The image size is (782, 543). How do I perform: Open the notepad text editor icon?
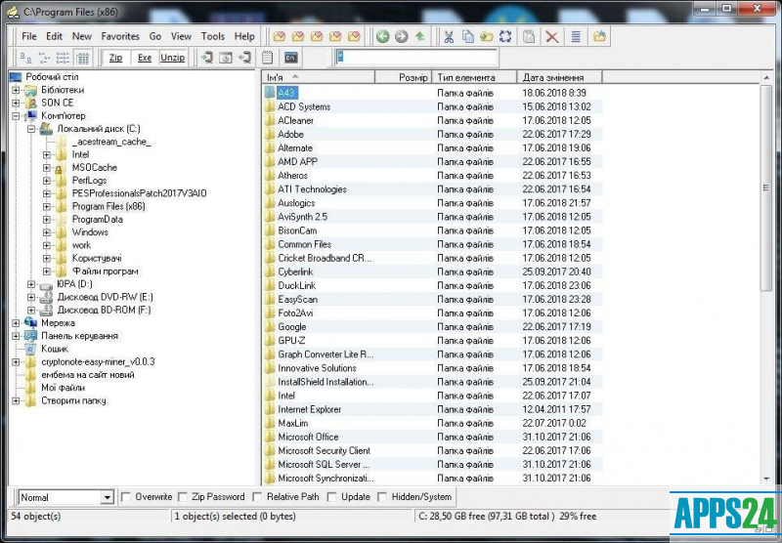[267, 58]
